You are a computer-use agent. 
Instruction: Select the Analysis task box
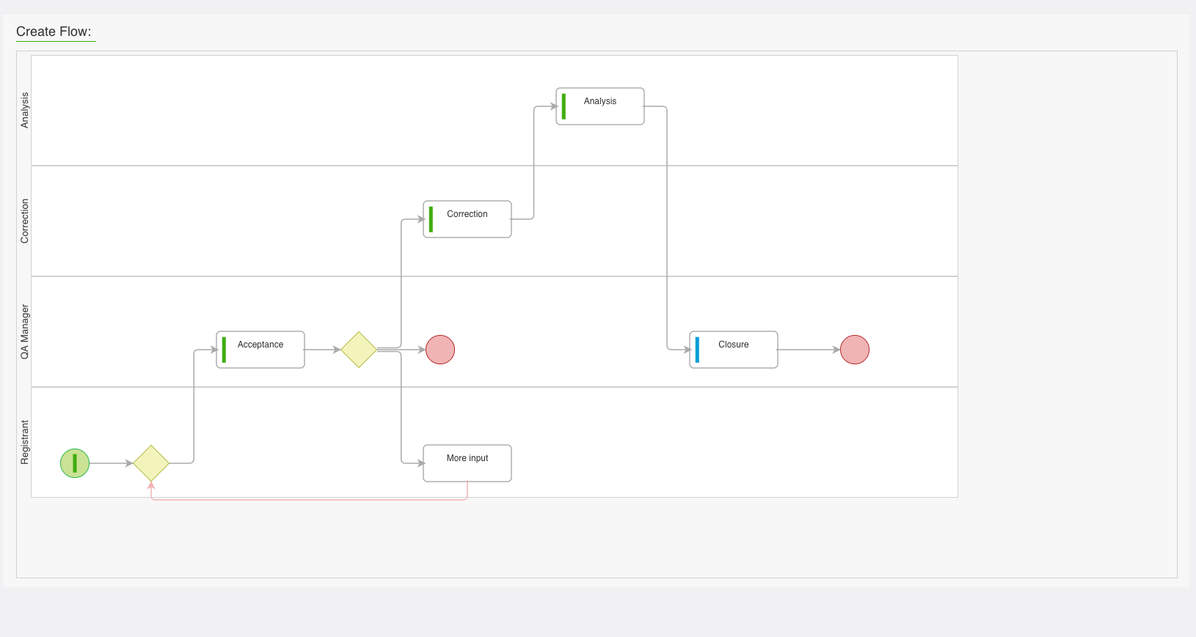coord(600,106)
